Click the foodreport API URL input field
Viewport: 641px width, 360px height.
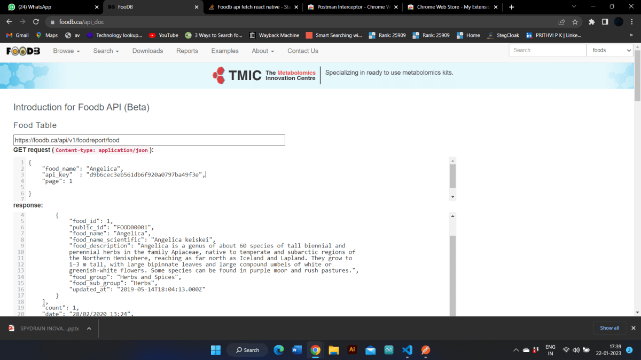click(150, 140)
